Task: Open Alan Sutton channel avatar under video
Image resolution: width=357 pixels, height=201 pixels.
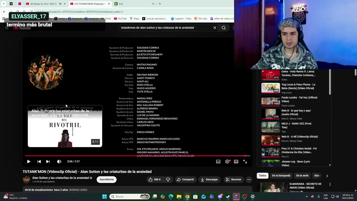Action: (26, 180)
